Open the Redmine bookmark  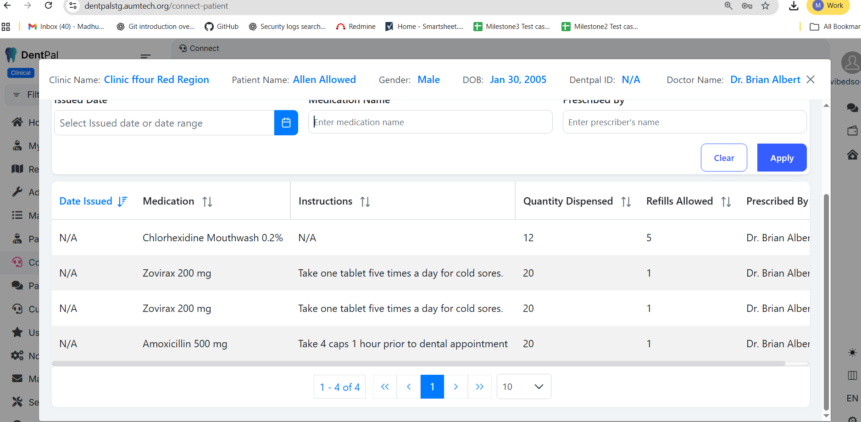click(356, 27)
